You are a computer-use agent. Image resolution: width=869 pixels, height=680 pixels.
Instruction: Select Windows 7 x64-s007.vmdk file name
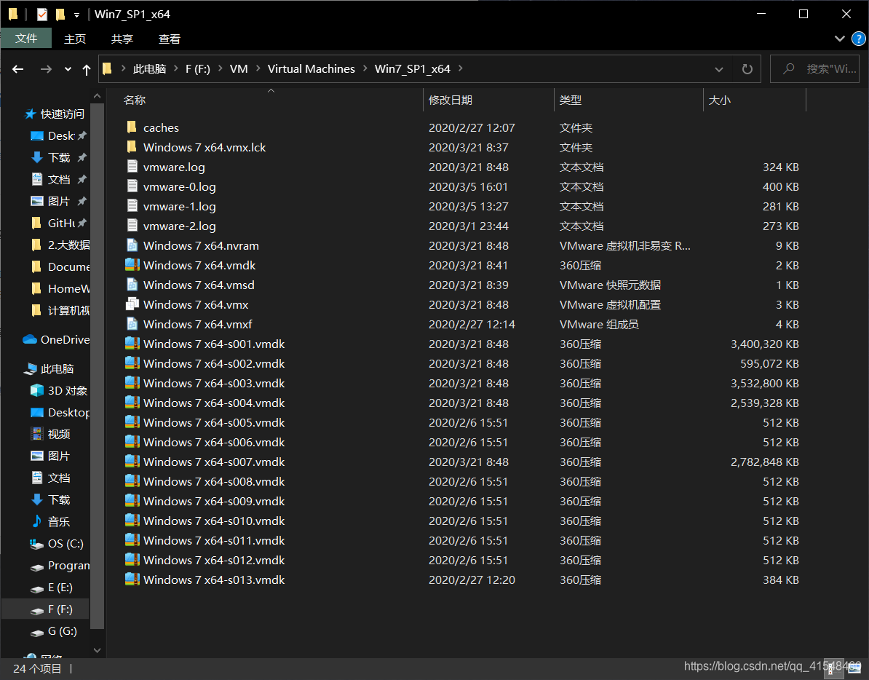tap(214, 462)
